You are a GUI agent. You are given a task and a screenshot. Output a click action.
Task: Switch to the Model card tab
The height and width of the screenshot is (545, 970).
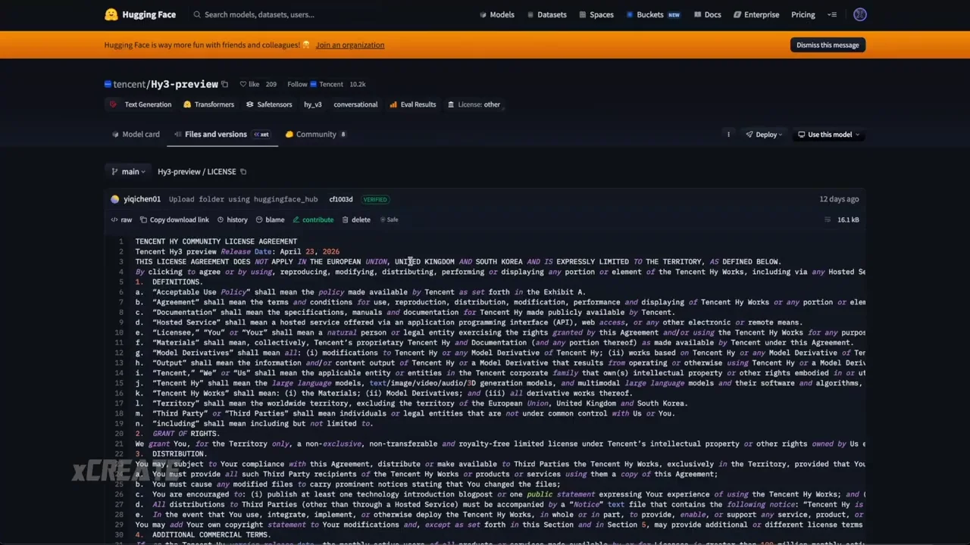[136, 134]
